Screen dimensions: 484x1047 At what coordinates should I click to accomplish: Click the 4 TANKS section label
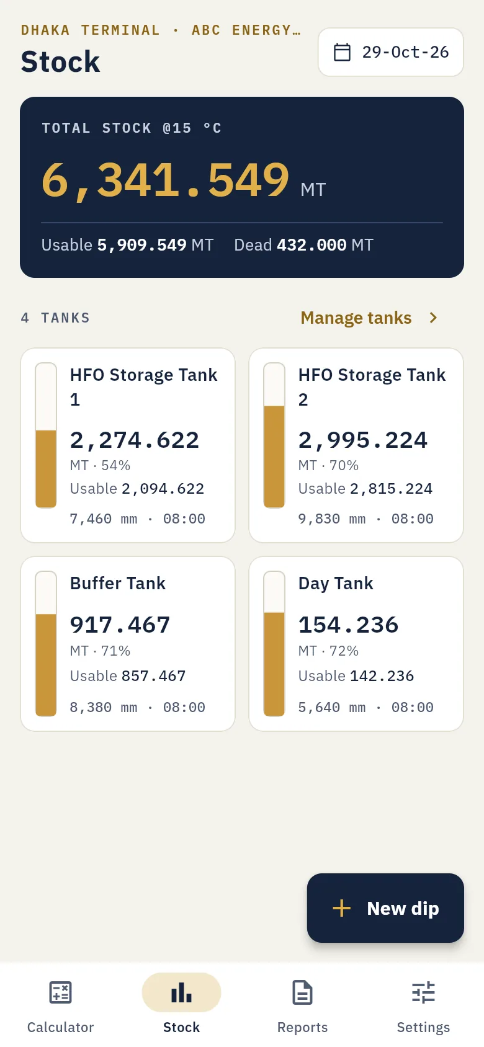55,318
